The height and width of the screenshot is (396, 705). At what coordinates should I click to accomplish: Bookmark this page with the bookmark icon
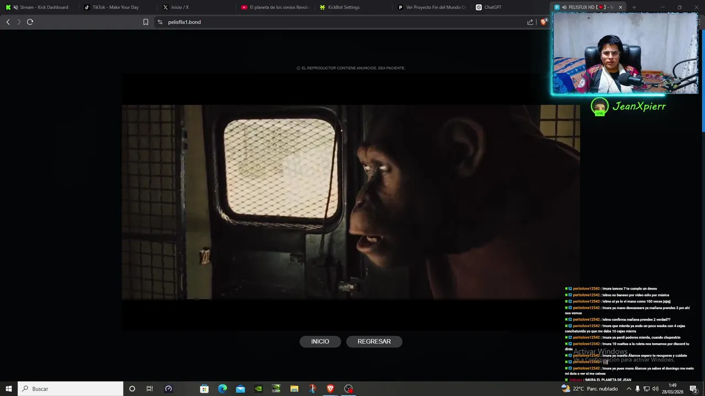pyautogui.click(x=145, y=22)
